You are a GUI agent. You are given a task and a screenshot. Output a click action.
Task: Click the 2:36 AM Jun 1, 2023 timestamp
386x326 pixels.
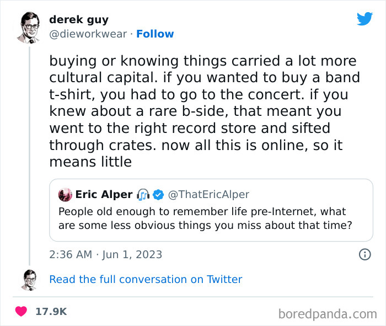point(106,254)
